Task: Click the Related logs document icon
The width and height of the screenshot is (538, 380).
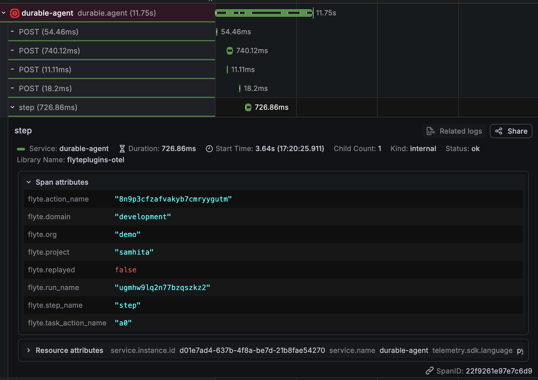Action: coord(431,131)
